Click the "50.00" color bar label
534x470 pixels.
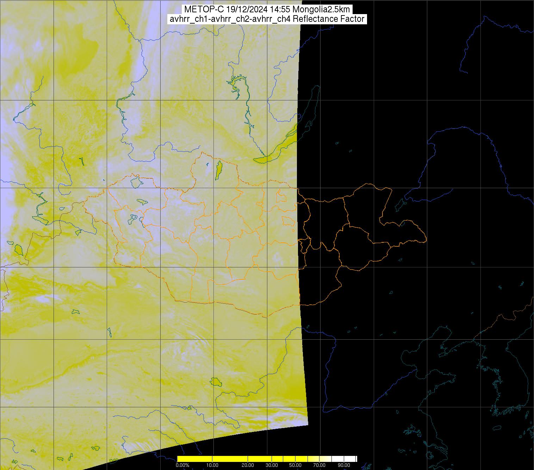click(295, 465)
